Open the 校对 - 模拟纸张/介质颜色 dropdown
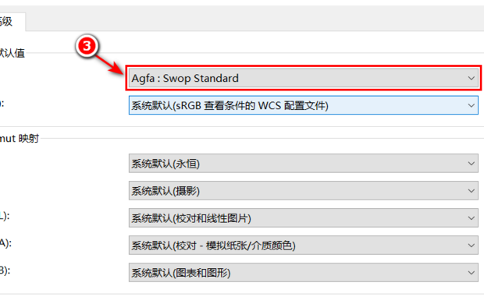This screenshot has height=297, width=484. (x=303, y=246)
